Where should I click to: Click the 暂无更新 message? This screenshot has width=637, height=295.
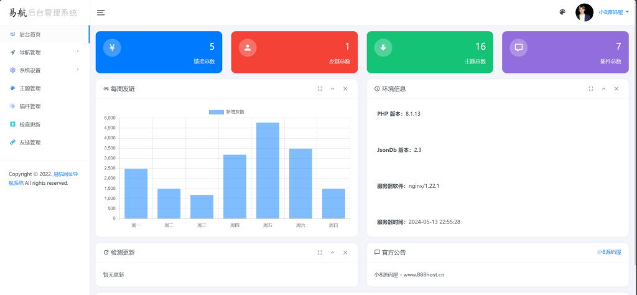(113, 275)
